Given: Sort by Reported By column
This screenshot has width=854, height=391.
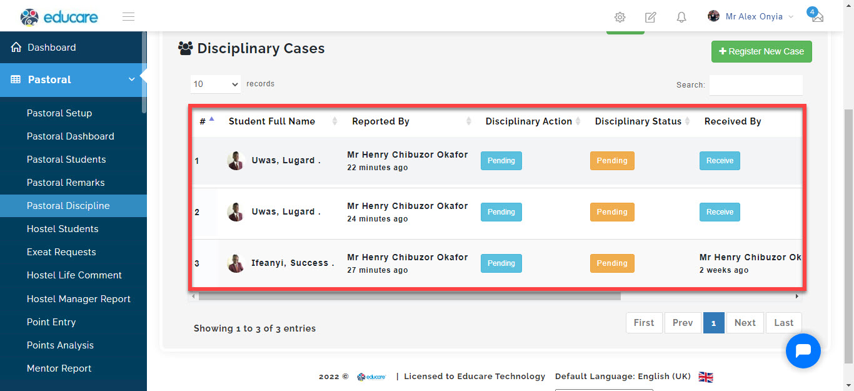Looking at the screenshot, I should [469, 121].
